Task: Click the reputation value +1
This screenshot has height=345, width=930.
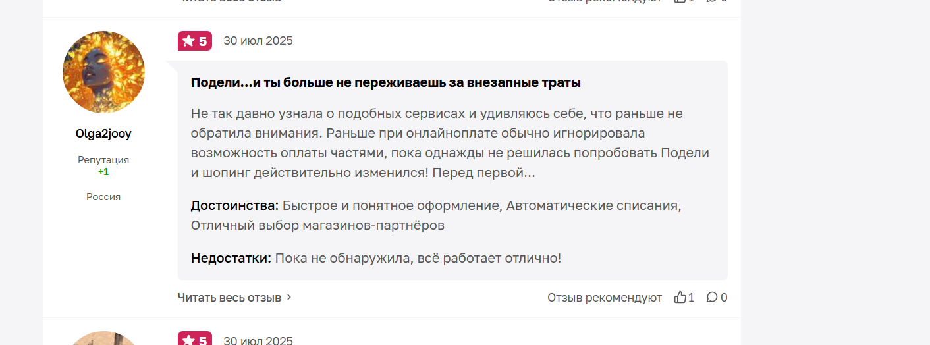Action: [103, 172]
